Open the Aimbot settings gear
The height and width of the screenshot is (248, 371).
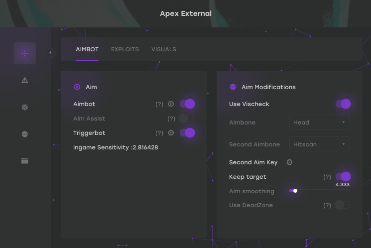coord(171,104)
